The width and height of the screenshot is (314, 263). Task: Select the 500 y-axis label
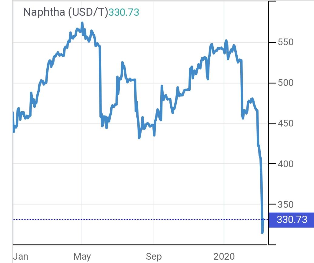coord(286,83)
